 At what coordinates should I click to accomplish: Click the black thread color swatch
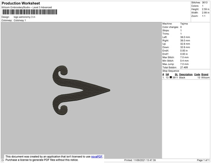tap(171, 77)
